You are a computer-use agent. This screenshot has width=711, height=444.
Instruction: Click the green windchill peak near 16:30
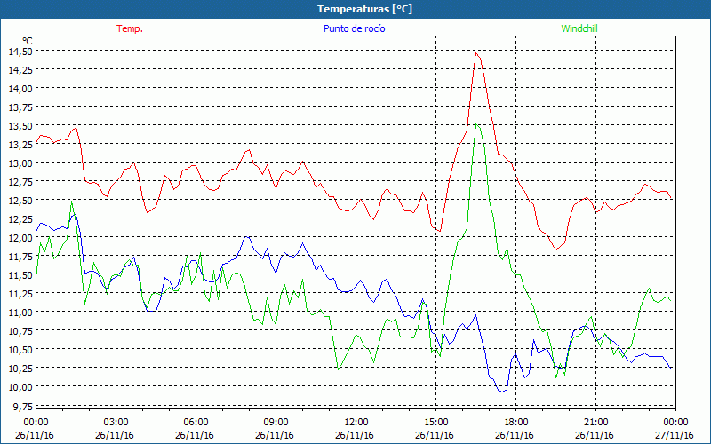pos(475,123)
